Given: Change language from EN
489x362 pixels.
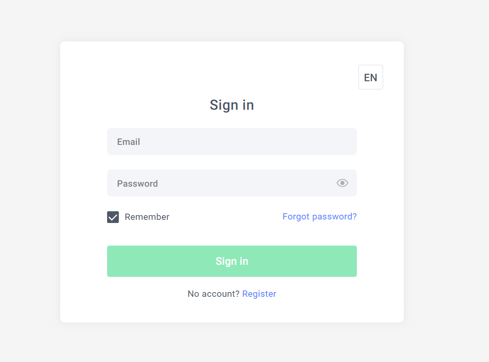Looking at the screenshot, I should (371, 77).
